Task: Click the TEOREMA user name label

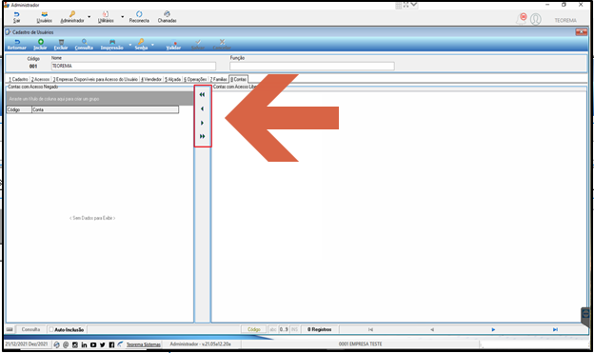Action: click(565, 20)
